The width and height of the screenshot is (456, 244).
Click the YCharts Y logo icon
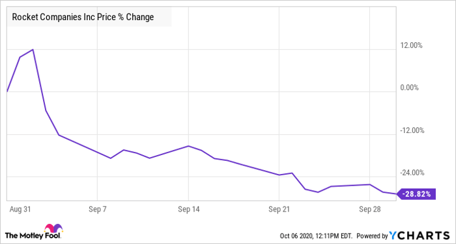pyautogui.click(x=393, y=236)
